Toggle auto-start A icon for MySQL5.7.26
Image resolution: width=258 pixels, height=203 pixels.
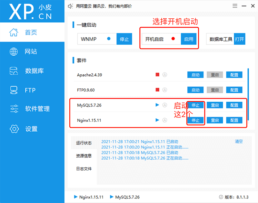click(x=165, y=105)
